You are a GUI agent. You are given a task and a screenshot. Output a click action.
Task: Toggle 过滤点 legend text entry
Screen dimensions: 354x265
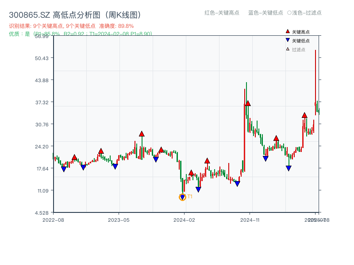coord(299,49)
